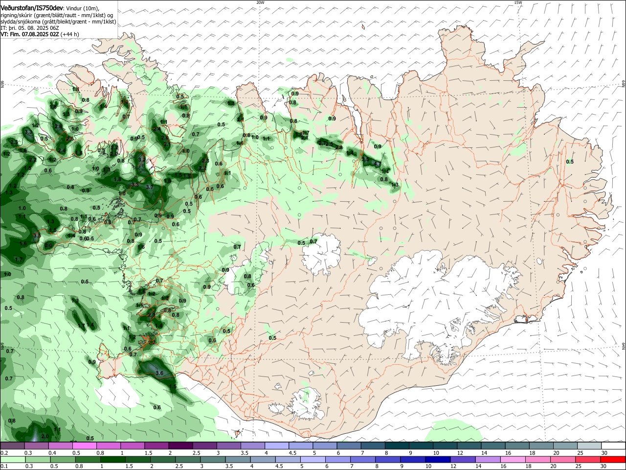Pick the bright pink 0.5 swatch in the upper legend

click(84, 446)
